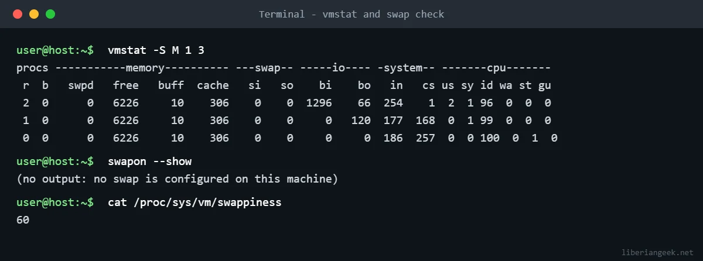This screenshot has width=703, height=261.
Task: Click the in value 177
Action: click(393, 121)
